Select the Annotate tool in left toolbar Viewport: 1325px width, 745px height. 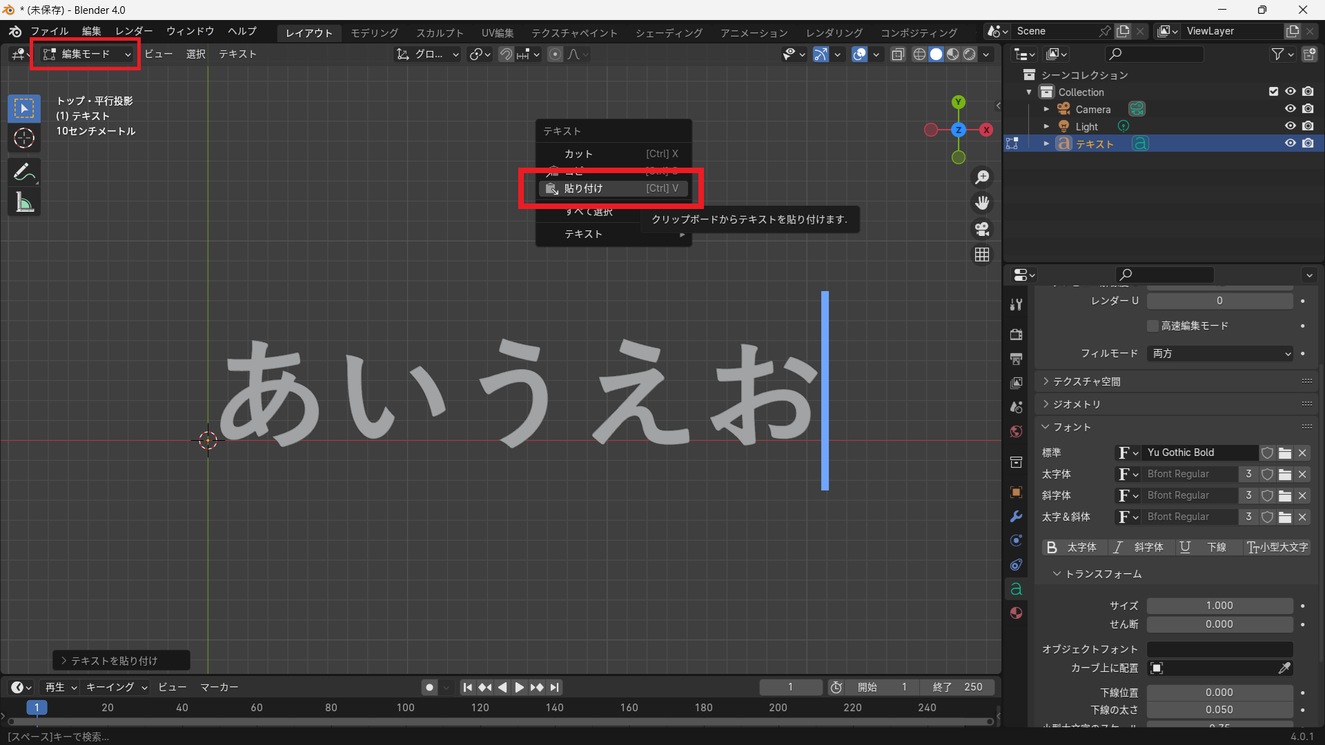click(24, 172)
